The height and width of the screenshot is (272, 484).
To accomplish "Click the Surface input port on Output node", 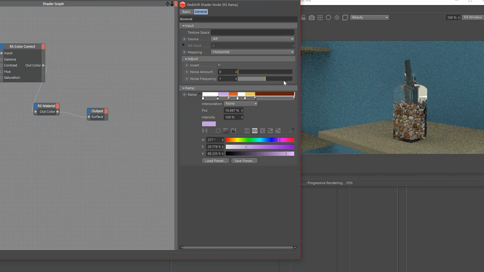I will coord(89,117).
